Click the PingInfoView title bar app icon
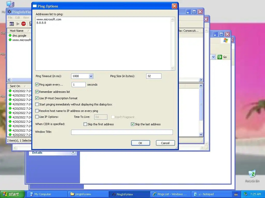The width and height of the screenshot is (265, 198). click(x=9, y=12)
